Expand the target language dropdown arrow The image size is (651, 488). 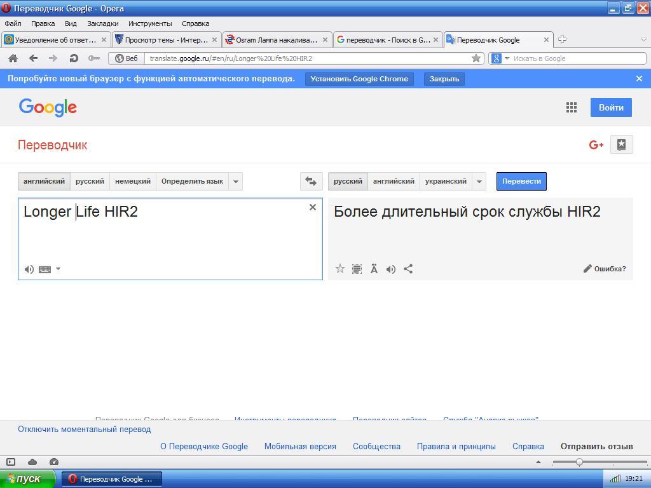[479, 181]
